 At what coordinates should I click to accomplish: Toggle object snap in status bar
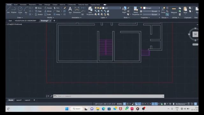tap(156, 104)
